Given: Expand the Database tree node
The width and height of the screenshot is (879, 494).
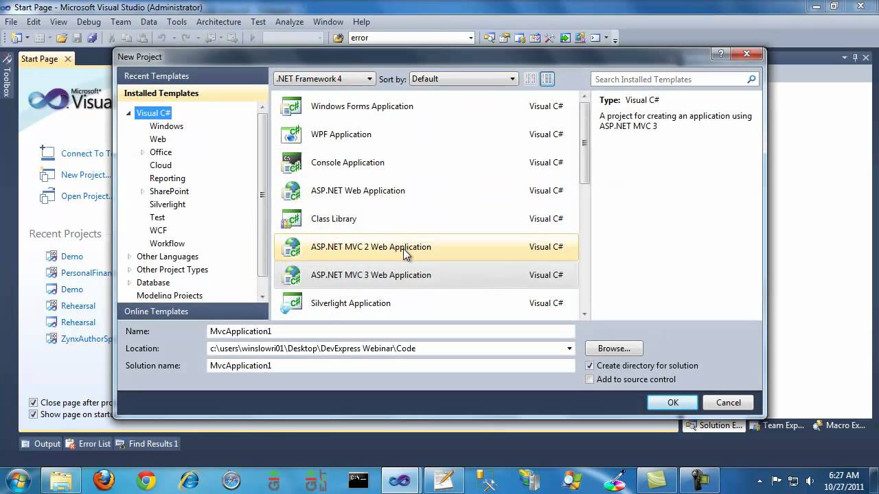Looking at the screenshot, I should [129, 283].
